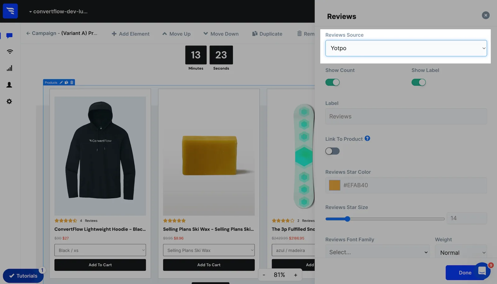Open the chat campaigns sidebar icon
The width and height of the screenshot is (497, 284).
click(9, 36)
